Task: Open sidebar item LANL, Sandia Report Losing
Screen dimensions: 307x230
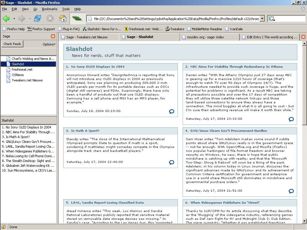Action: click(28, 146)
